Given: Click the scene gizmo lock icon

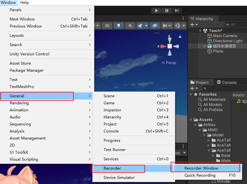Looking at the screenshot, I should pyautogui.click(x=180, y=36).
